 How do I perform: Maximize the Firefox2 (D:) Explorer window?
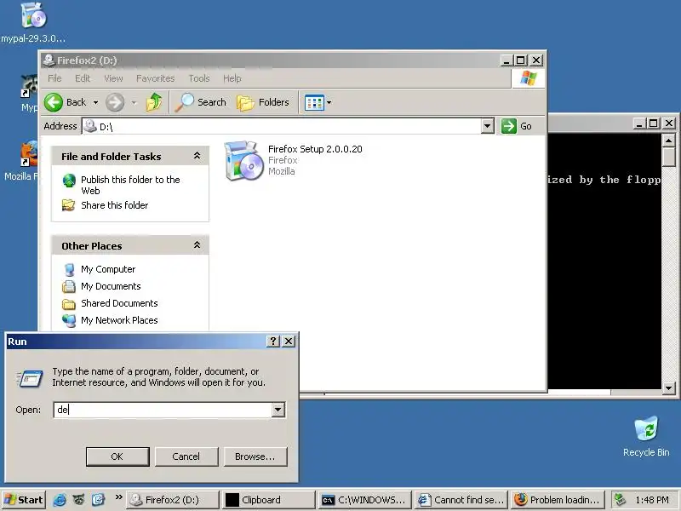[x=521, y=60]
